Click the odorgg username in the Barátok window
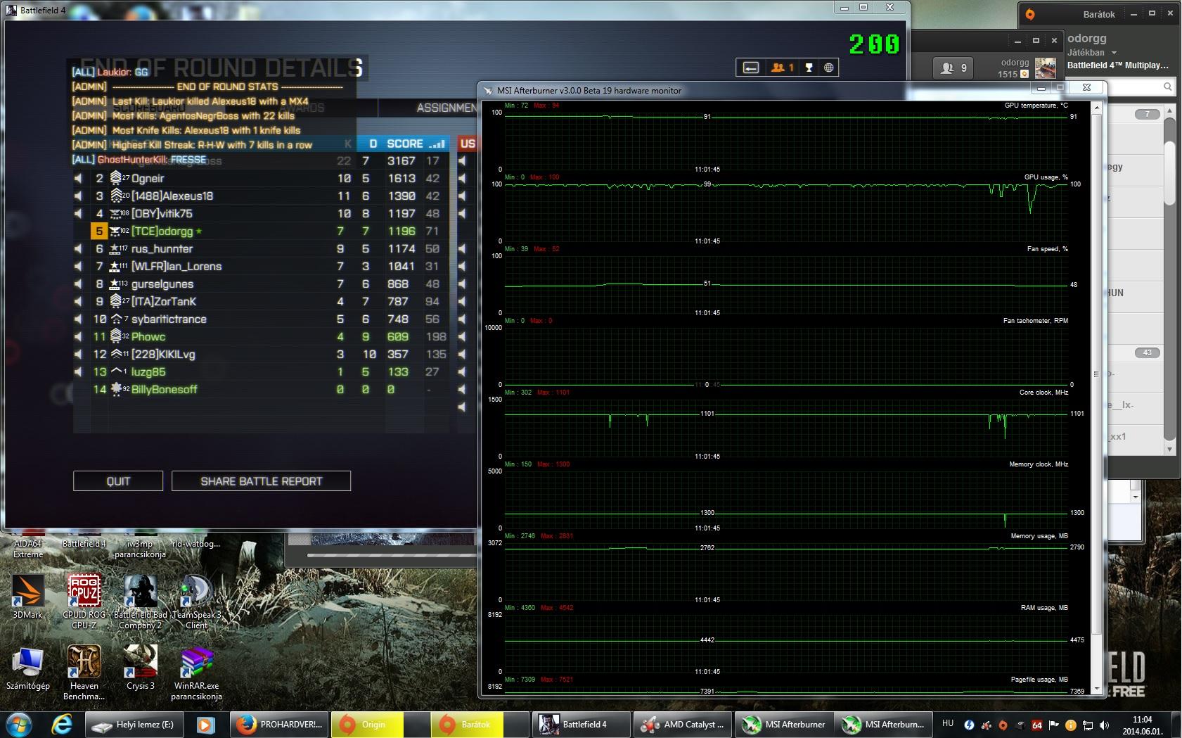This screenshot has height=738, width=1182. click(1087, 38)
